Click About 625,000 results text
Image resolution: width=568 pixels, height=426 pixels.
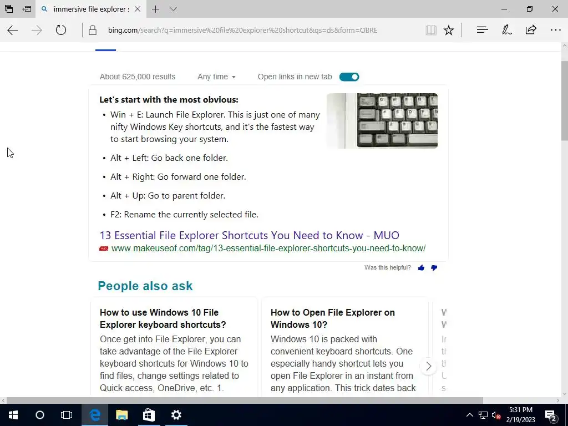(x=138, y=77)
